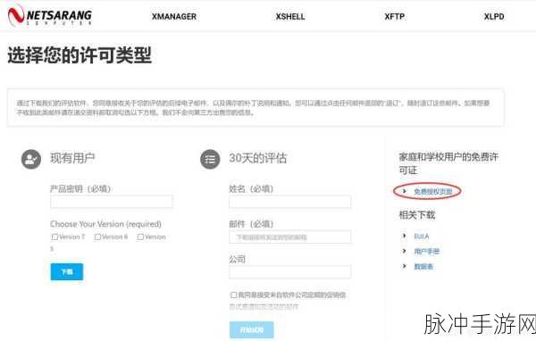Click the 家庭和学校用户的免费许可证 heading
The height and width of the screenshot is (341, 536).
tap(448, 163)
